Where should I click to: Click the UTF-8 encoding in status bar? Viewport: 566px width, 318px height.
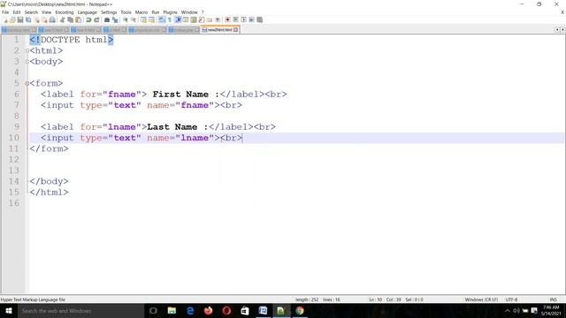tap(511, 299)
